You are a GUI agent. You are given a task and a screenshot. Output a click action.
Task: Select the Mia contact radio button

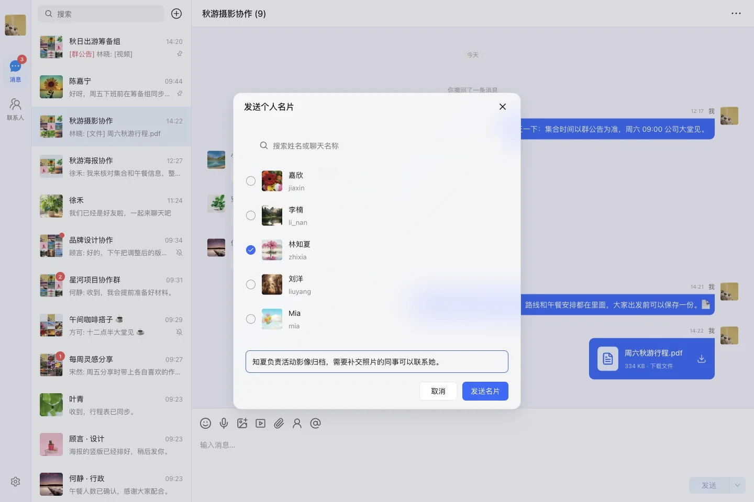coord(251,319)
